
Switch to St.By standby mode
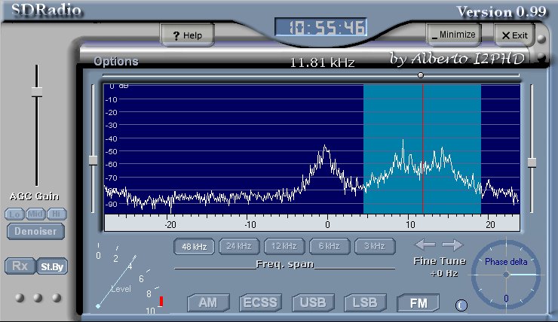click(51, 266)
